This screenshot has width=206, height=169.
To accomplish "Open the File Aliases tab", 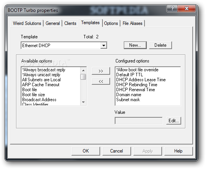I will [132, 23].
